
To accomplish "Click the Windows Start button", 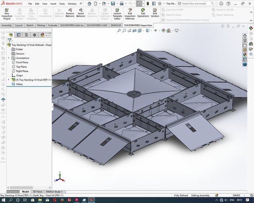I will (4, 200).
